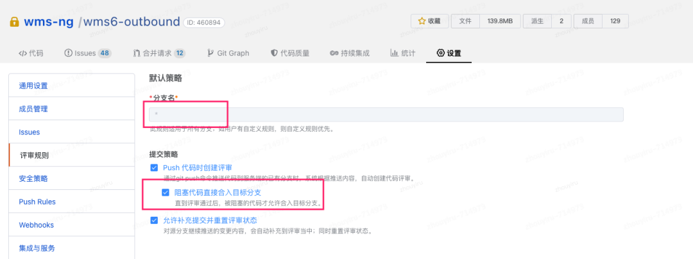The width and height of the screenshot is (693, 259).
Task: Open 安全策略 in the sidebar
Action: [72, 178]
